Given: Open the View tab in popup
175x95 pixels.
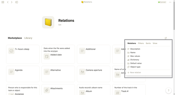Looking at the screenshot, I should coord(155,43).
